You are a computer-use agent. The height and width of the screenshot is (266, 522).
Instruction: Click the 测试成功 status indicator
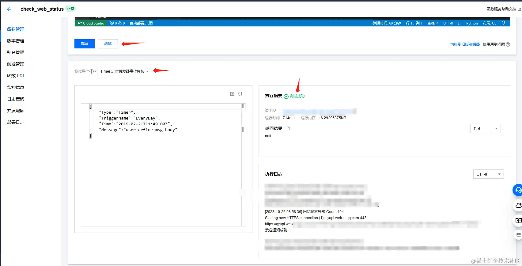[x=294, y=96]
